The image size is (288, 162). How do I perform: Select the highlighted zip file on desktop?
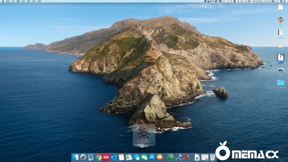(x=280, y=57)
